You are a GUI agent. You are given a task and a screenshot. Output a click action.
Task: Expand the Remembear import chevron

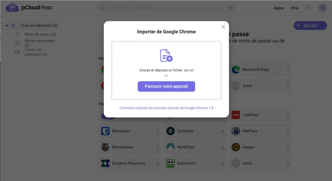coord(158,147)
